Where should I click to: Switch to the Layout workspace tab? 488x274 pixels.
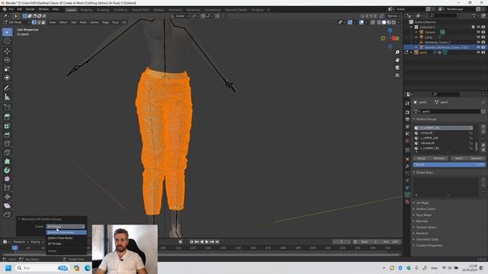71,10
